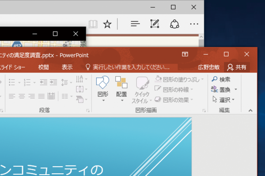Open align text vertical options
265x176 pixels.
pos(81,89)
